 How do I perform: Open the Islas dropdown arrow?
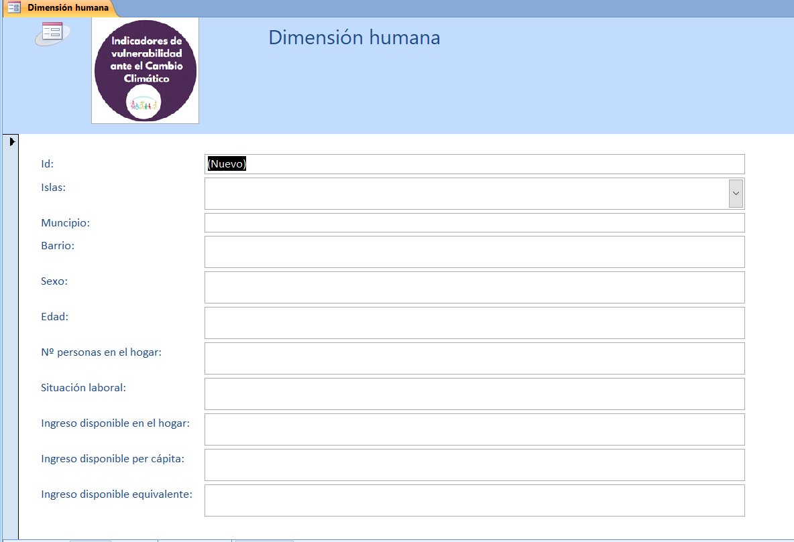736,194
